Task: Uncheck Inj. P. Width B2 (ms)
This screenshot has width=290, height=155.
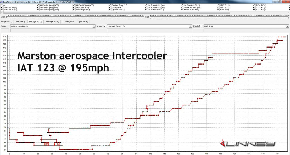Action: point(146,8)
